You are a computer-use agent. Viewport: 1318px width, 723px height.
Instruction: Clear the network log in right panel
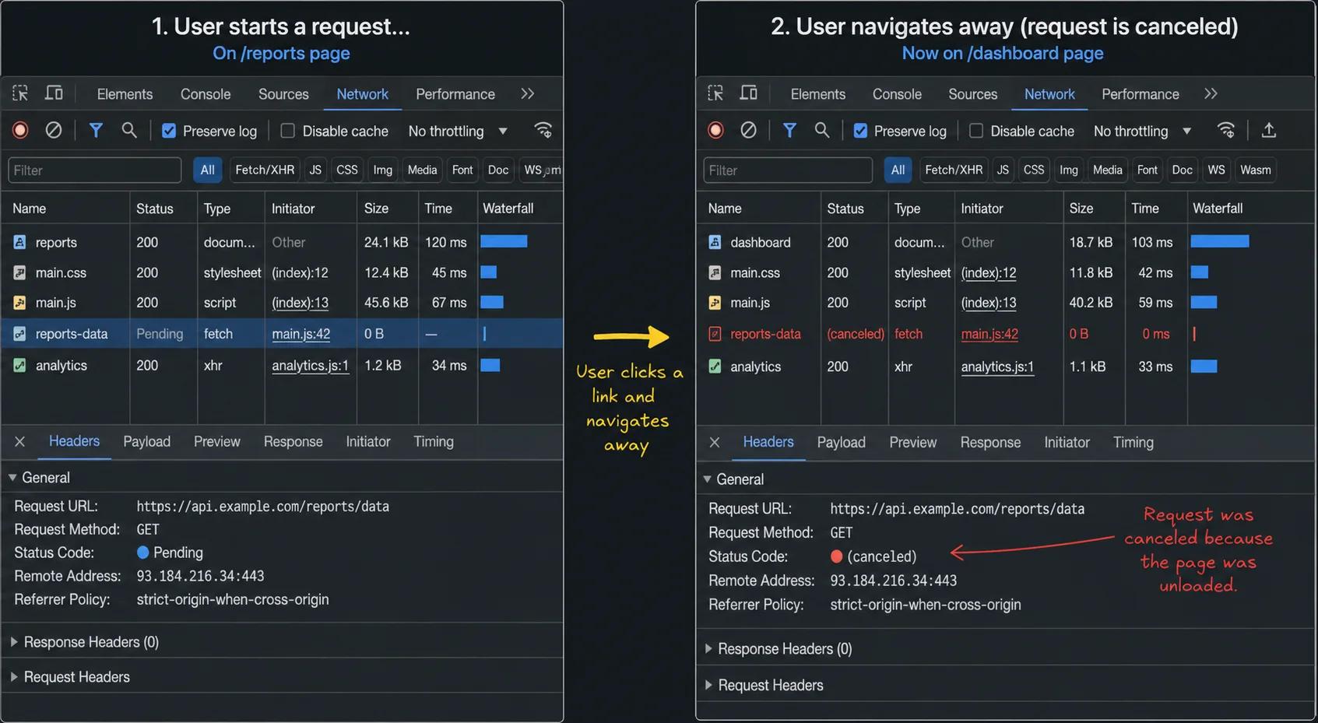click(x=748, y=130)
